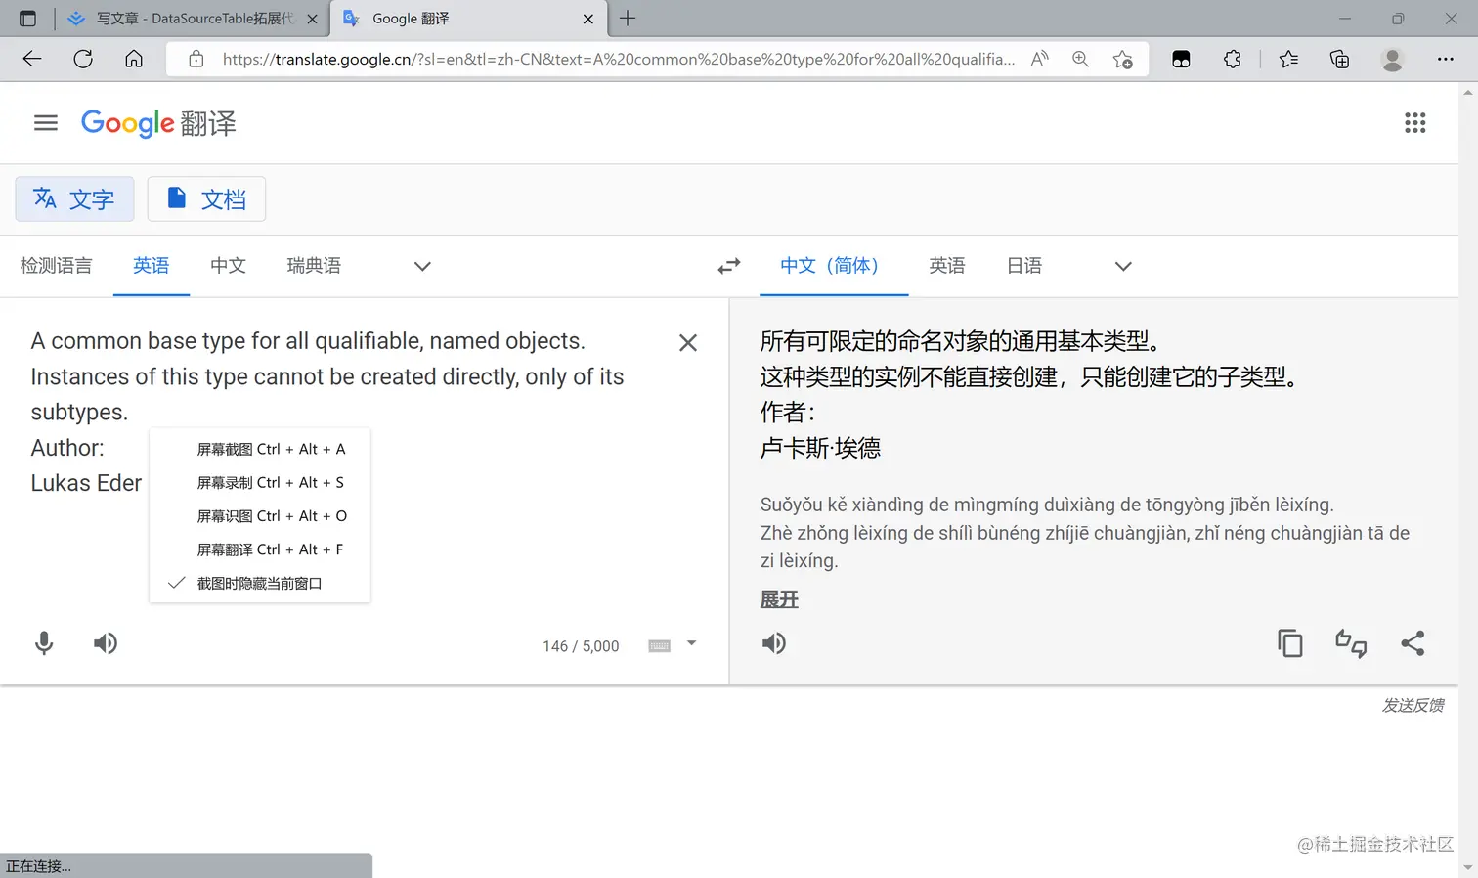Go back in browser history

click(x=32, y=59)
